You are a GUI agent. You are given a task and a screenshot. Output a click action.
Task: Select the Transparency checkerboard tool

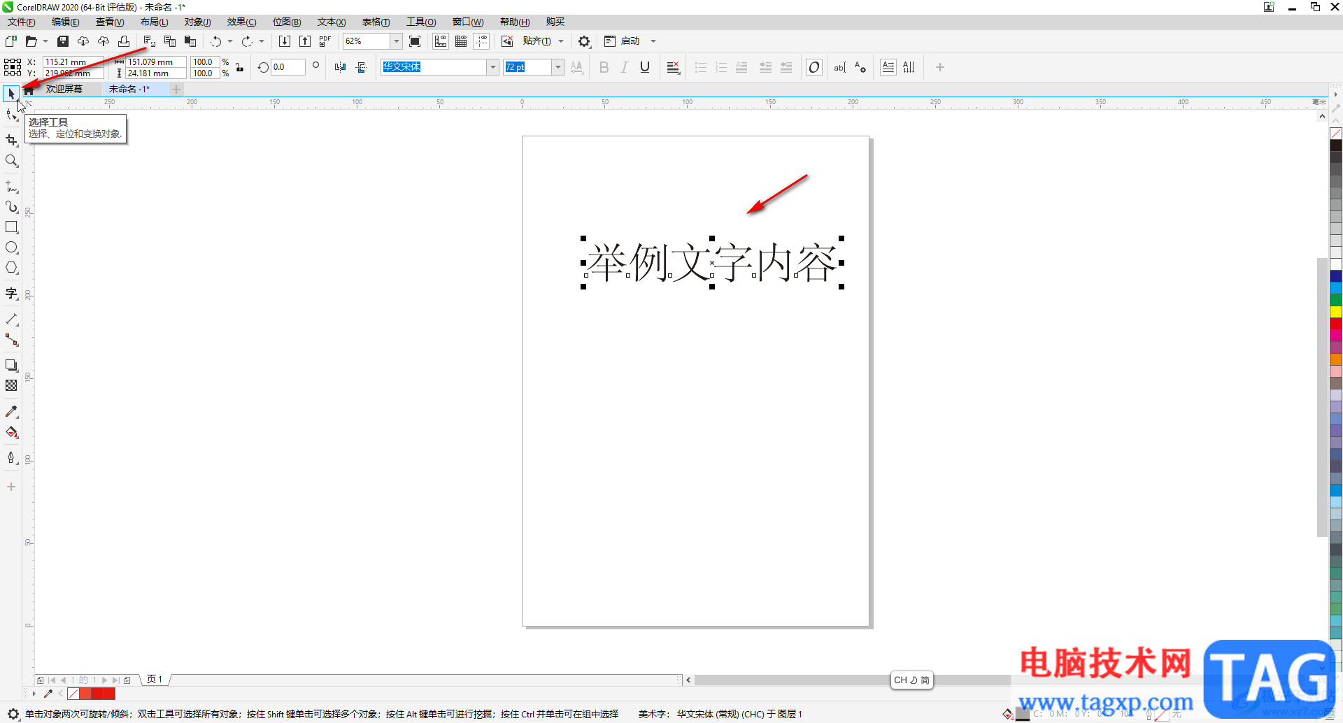click(11, 385)
